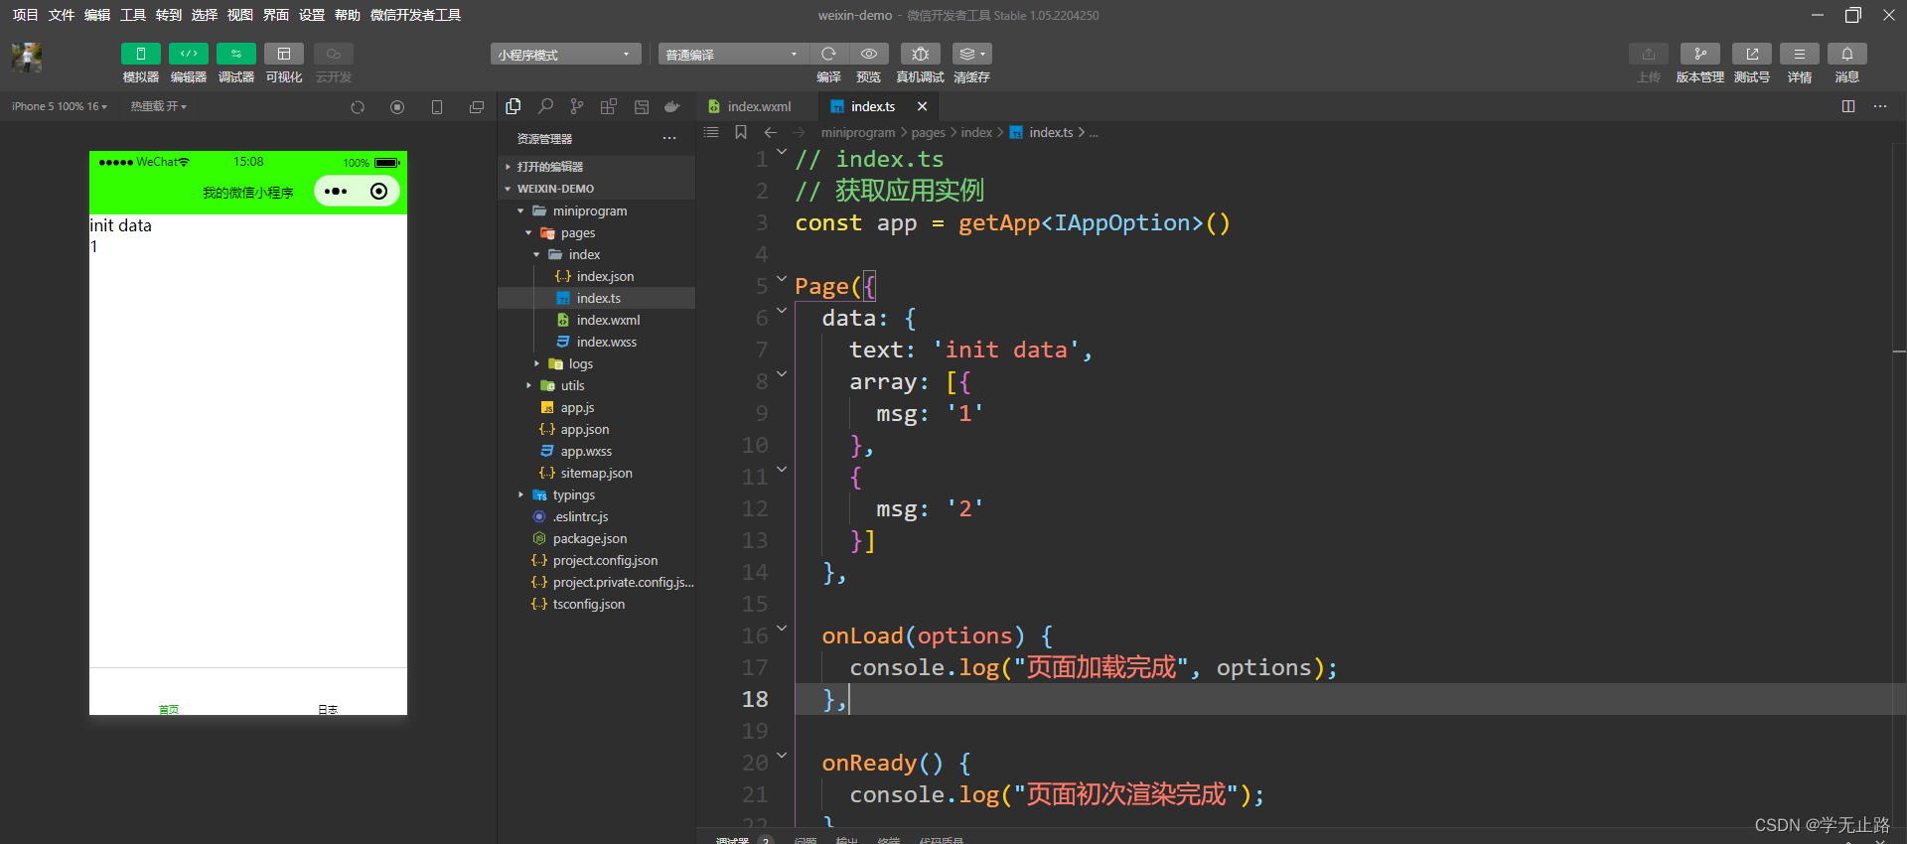Image resolution: width=1907 pixels, height=844 pixels.
Task: Open the 工具 menu
Action: point(133,15)
